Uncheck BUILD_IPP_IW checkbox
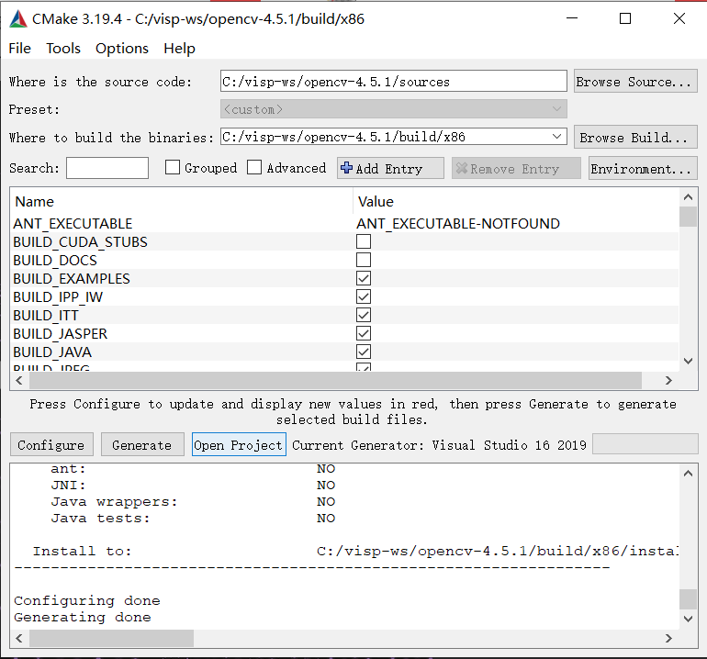 tap(364, 296)
